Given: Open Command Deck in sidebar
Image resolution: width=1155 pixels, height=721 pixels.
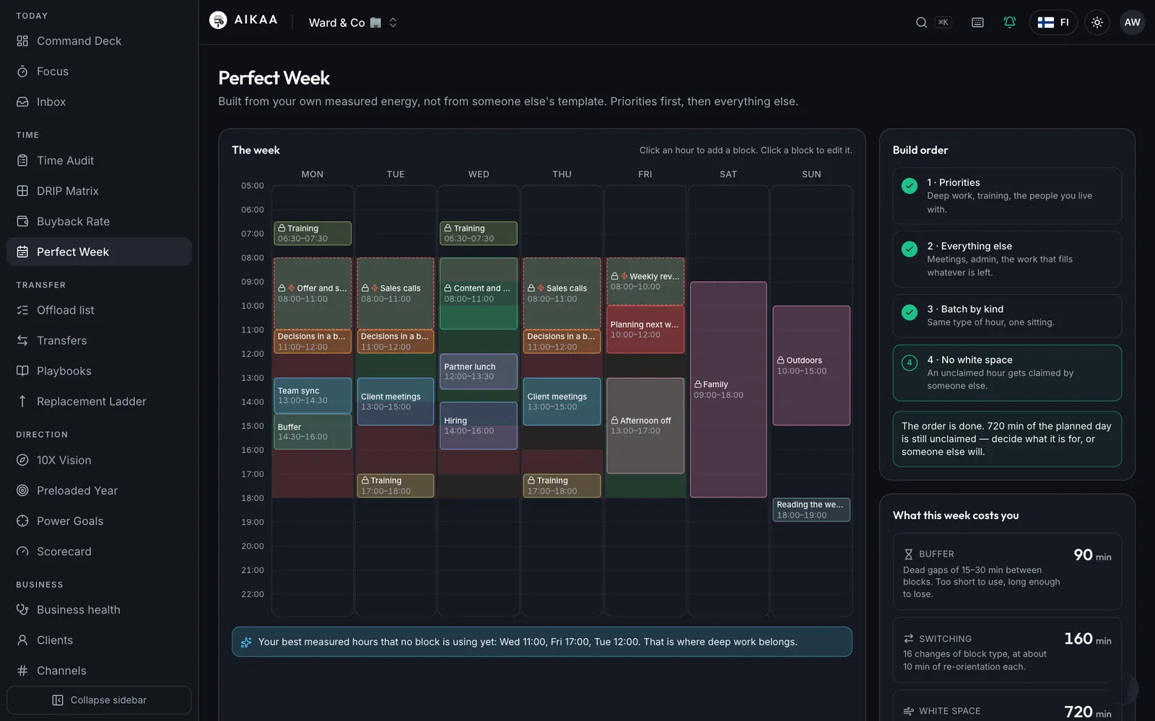Looking at the screenshot, I should (x=99, y=41).
